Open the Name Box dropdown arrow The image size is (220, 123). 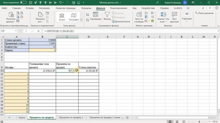pyautogui.click(x=16, y=31)
